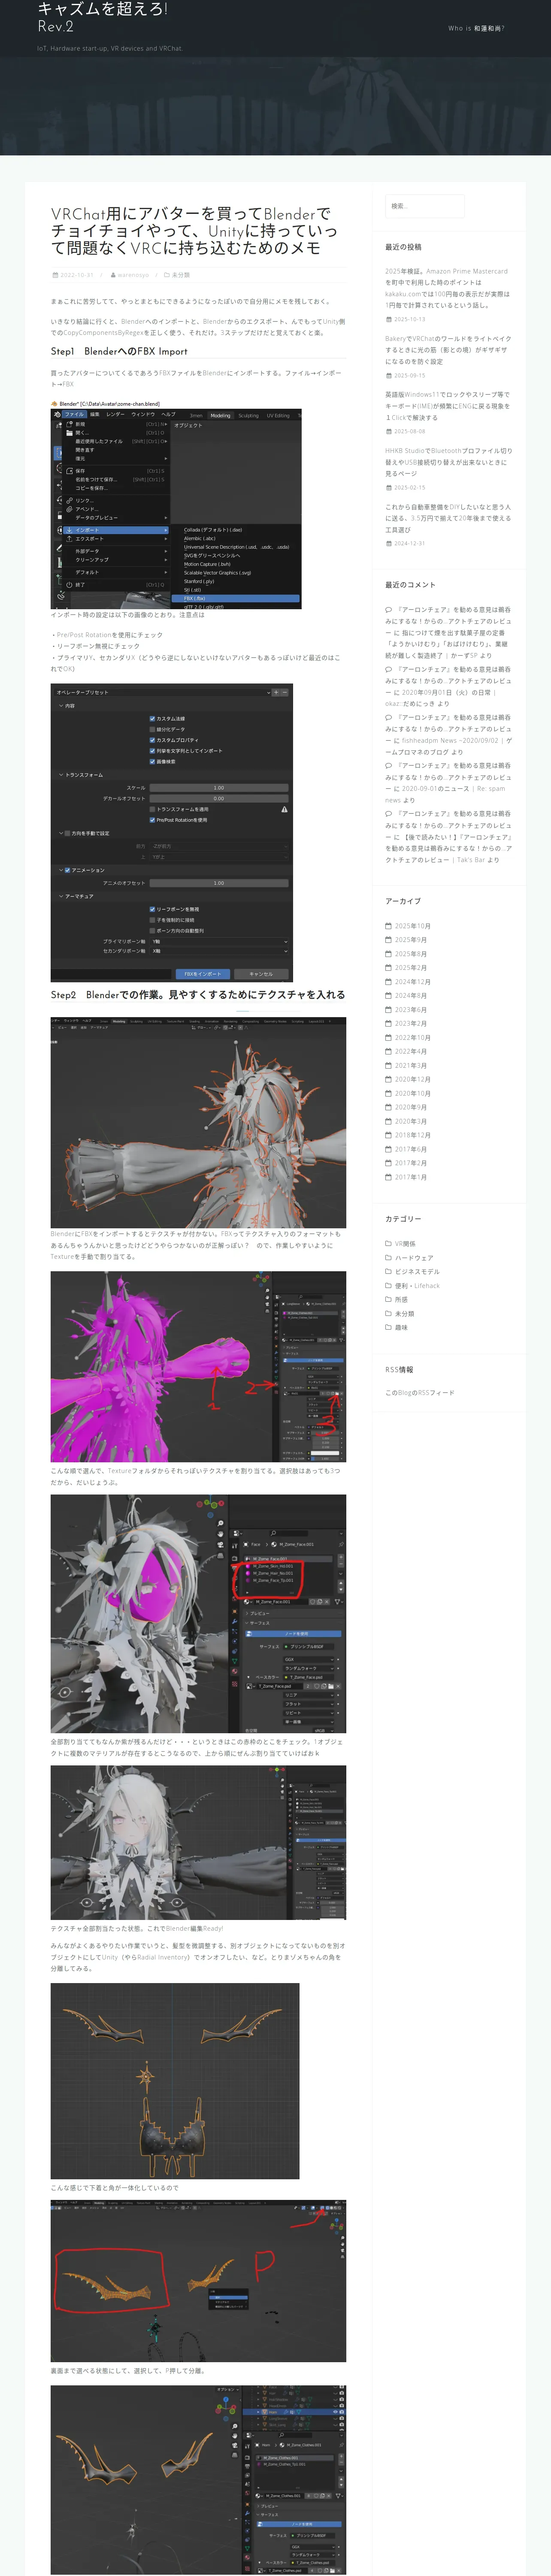Click the アニメのオフセット slider
The image size is (551, 2576).
(219, 883)
